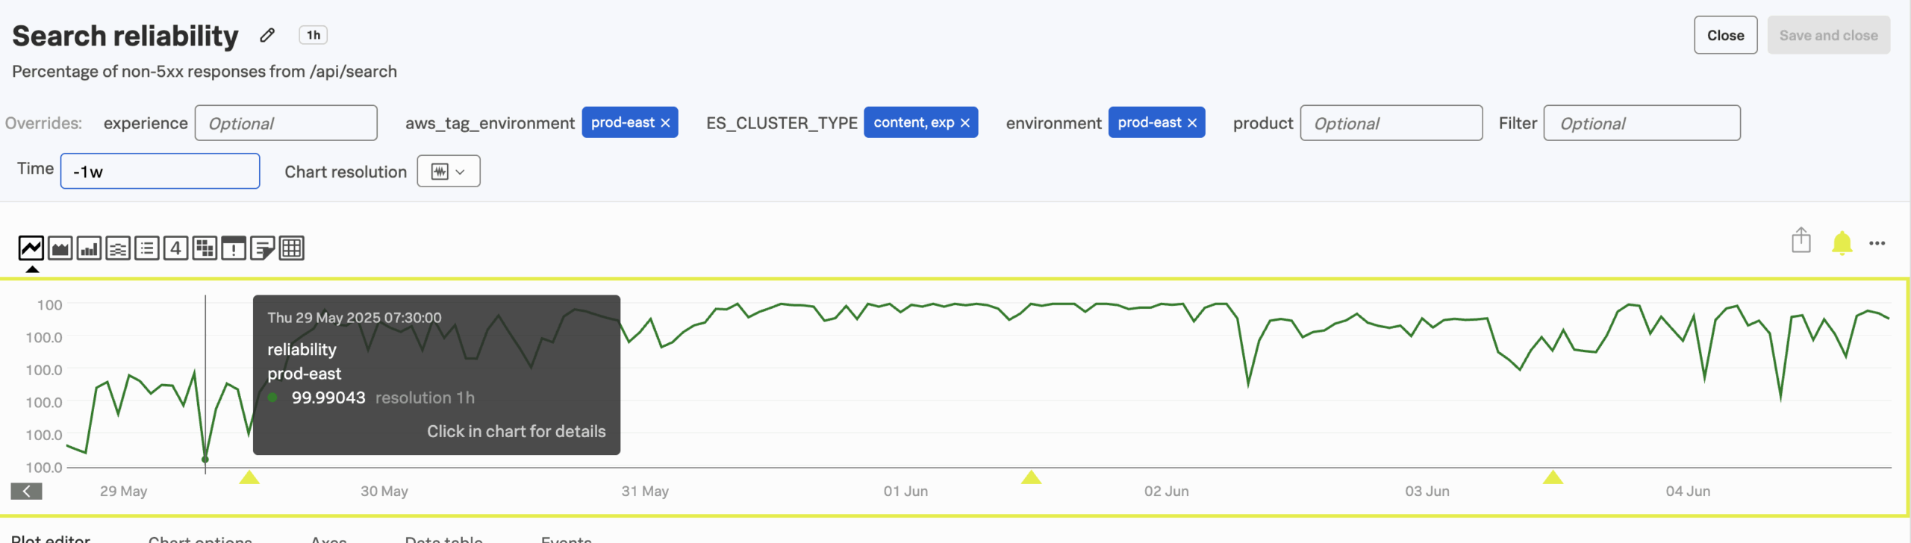Click the 03 Jun event marker triangle
Screen dimensions: 1911x543
pos(1553,477)
